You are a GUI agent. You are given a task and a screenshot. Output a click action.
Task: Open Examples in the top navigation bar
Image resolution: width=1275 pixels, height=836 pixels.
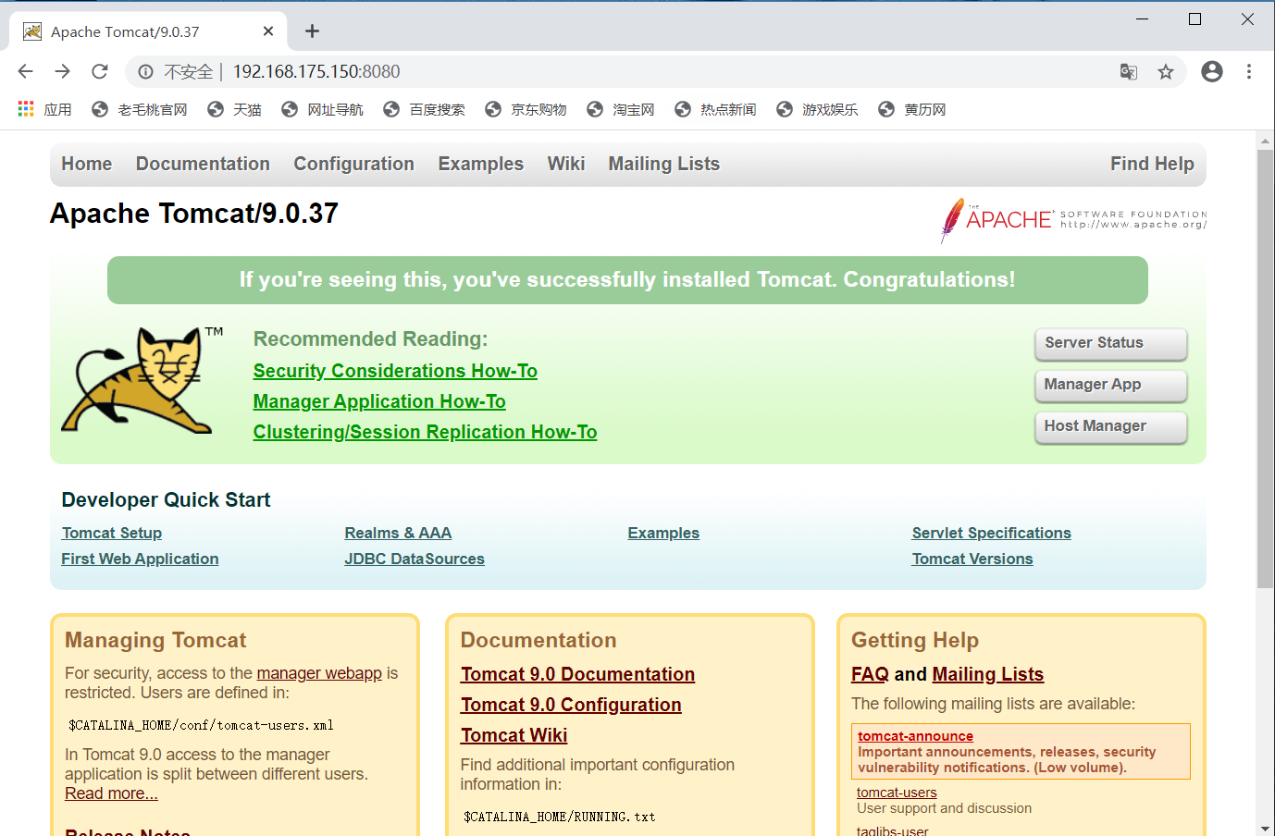click(x=481, y=164)
